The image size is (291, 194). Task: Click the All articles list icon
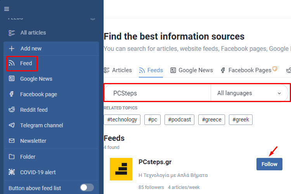[x=12, y=33]
